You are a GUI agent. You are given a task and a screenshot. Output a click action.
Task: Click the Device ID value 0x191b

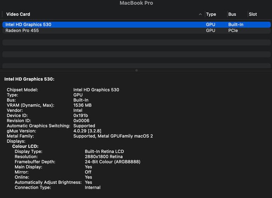click(x=80, y=116)
